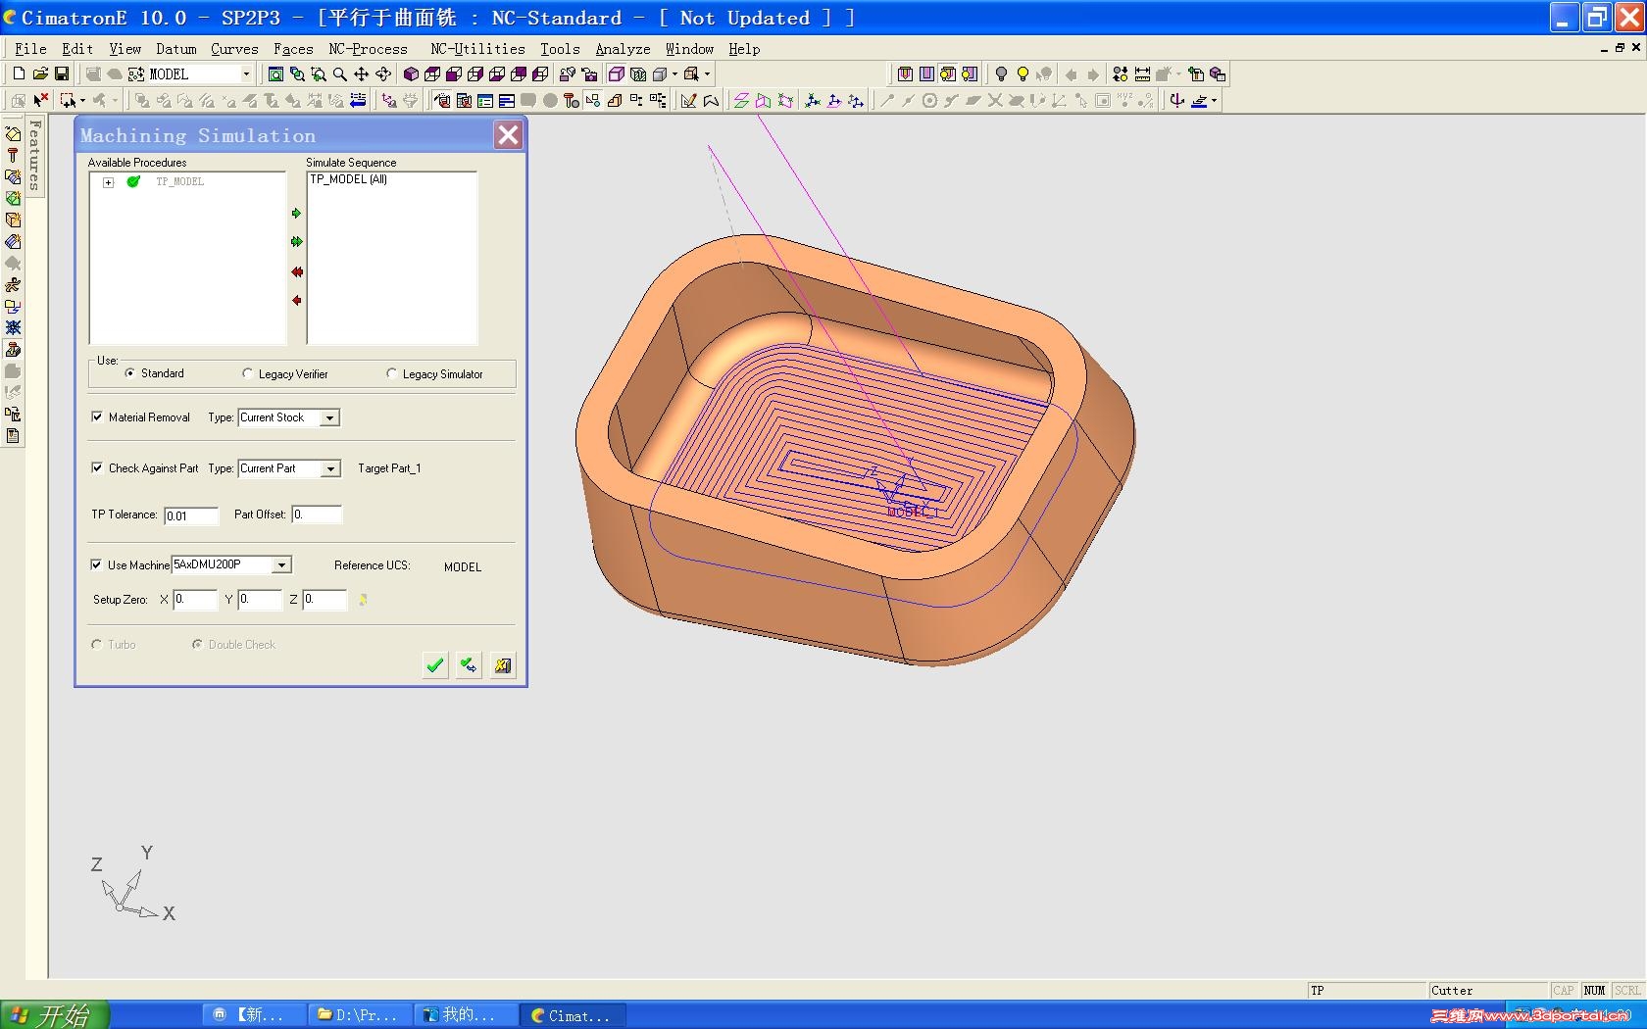Click the topmost icon in left sidebar

coord(13,133)
